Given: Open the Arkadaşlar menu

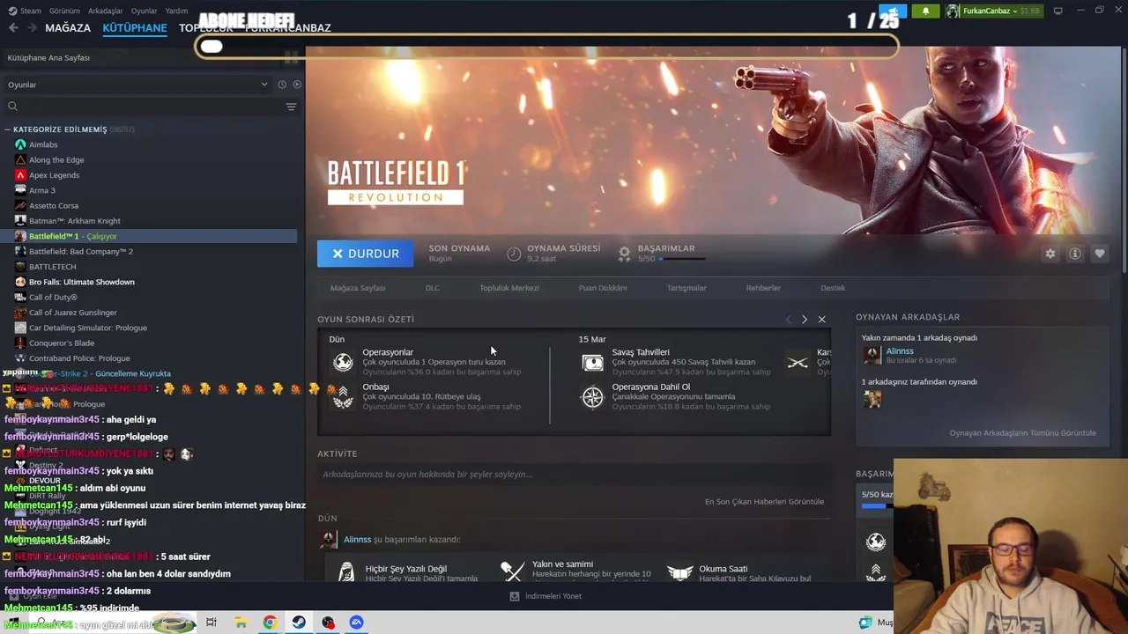Looking at the screenshot, I should click(x=106, y=11).
